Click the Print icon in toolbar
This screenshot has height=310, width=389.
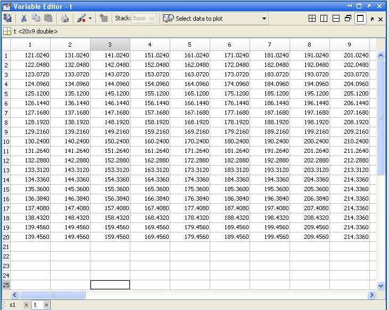click(x=64, y=19)
